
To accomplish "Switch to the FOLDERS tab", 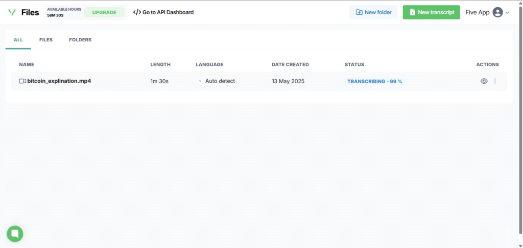I will [x=80, y=40].
